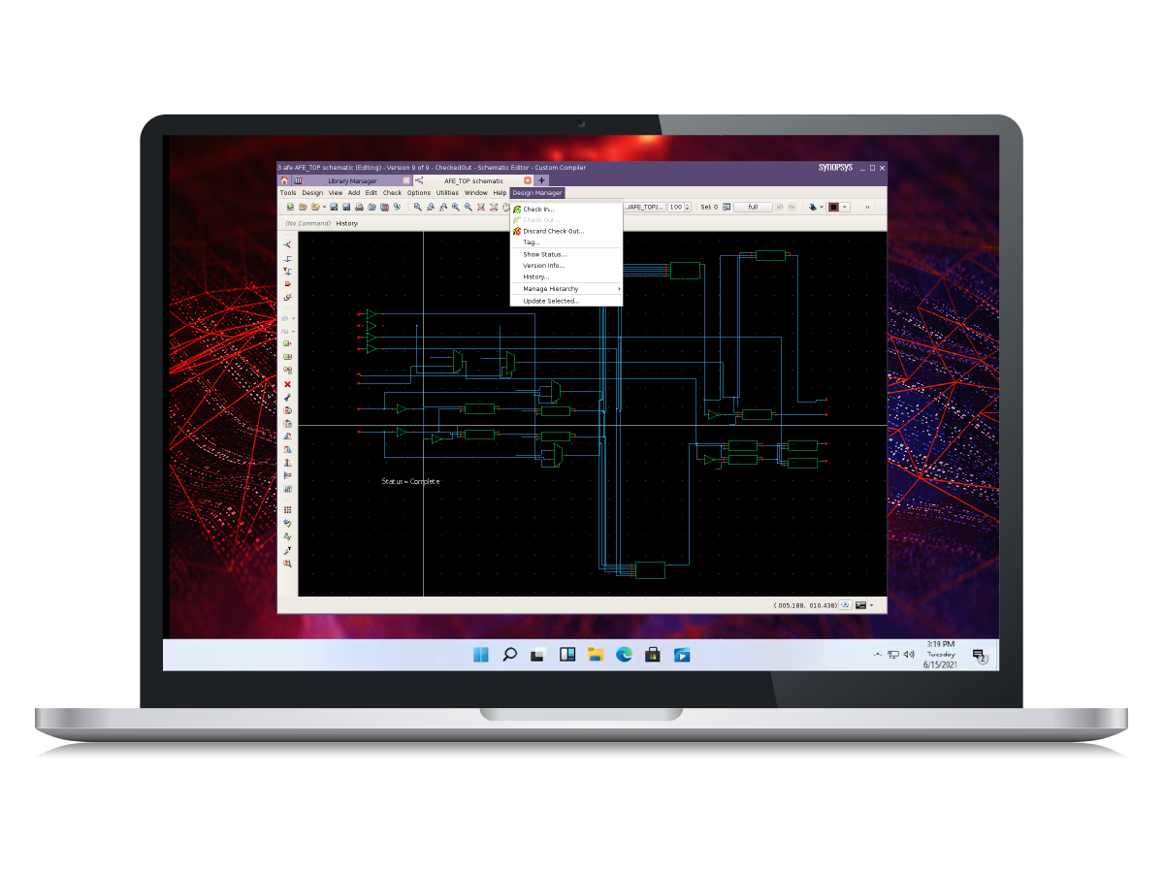
Task: Open Microsoft Edge from the taskbar
Action: click(x=625, y=654)
